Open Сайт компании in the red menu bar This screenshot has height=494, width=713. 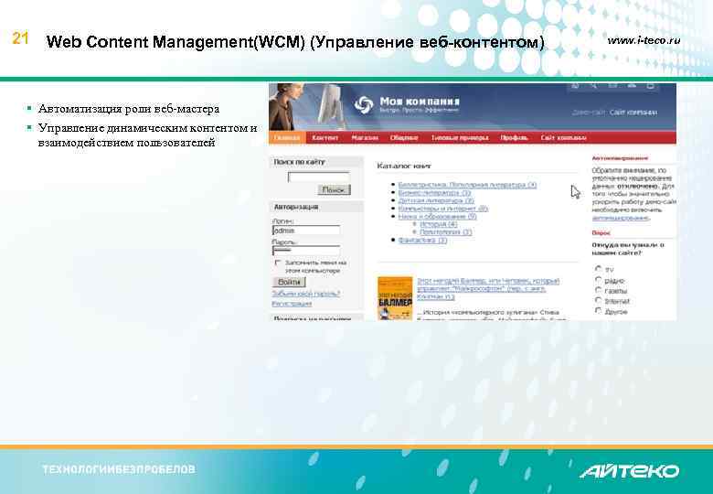coord(563,138)
